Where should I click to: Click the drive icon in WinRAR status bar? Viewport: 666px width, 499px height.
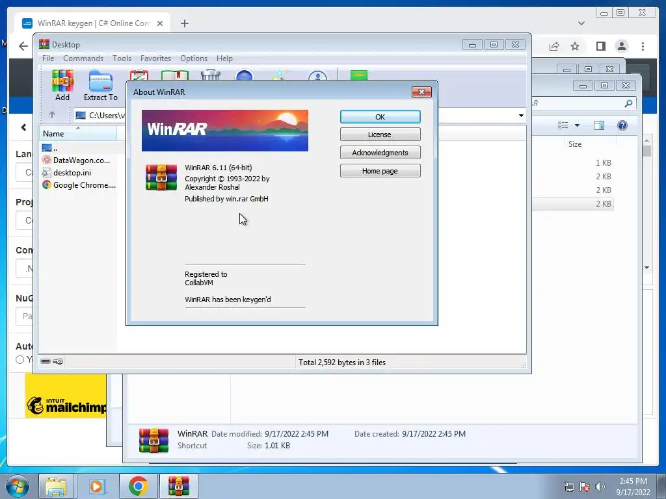point(46,361)
